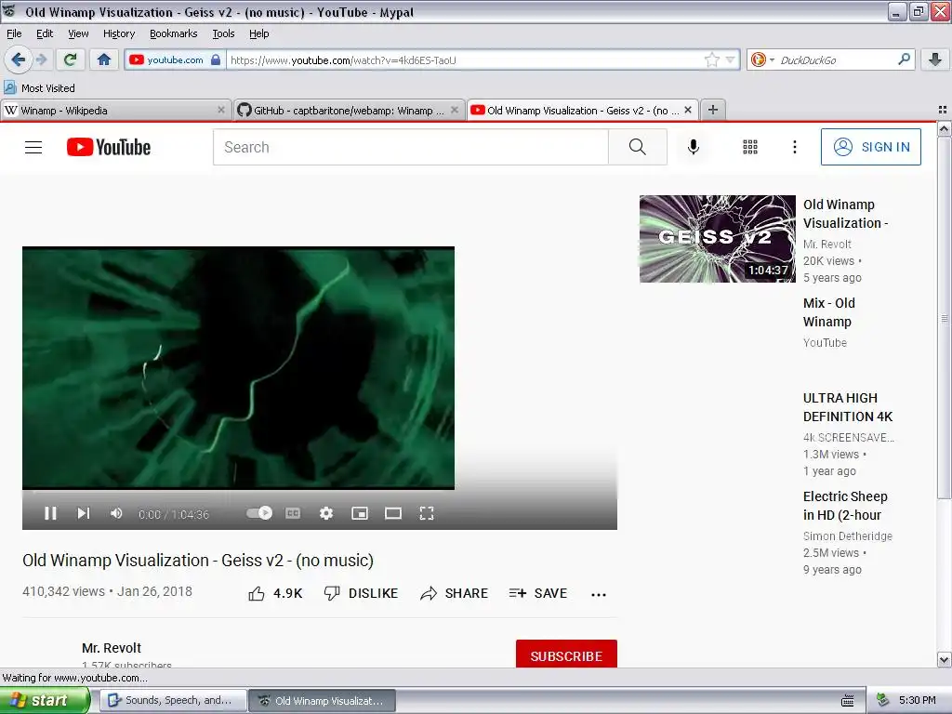
Task: Click the main video player area
Action: point(238,367)
